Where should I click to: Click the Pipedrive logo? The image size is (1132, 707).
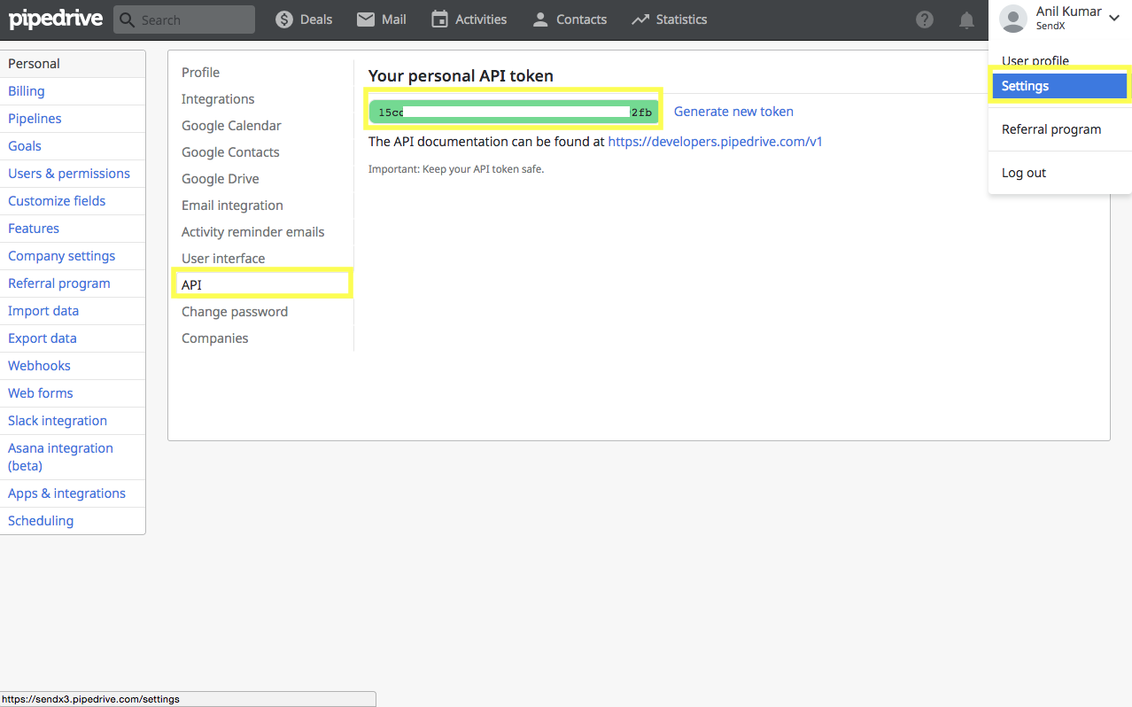pos(56,19)
